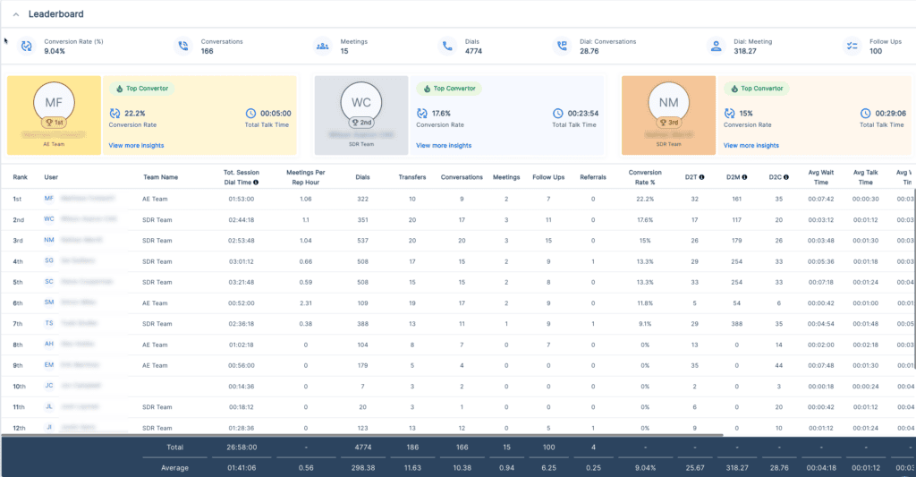This screenshot has height=477, width=916.
Task: Click the D2C info icon
Action: click(786, 177)
